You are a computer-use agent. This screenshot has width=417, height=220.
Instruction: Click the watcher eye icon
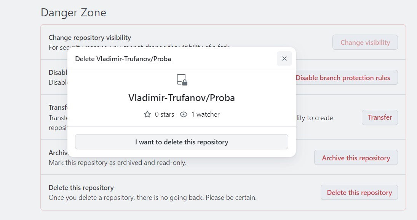(184, 114)
